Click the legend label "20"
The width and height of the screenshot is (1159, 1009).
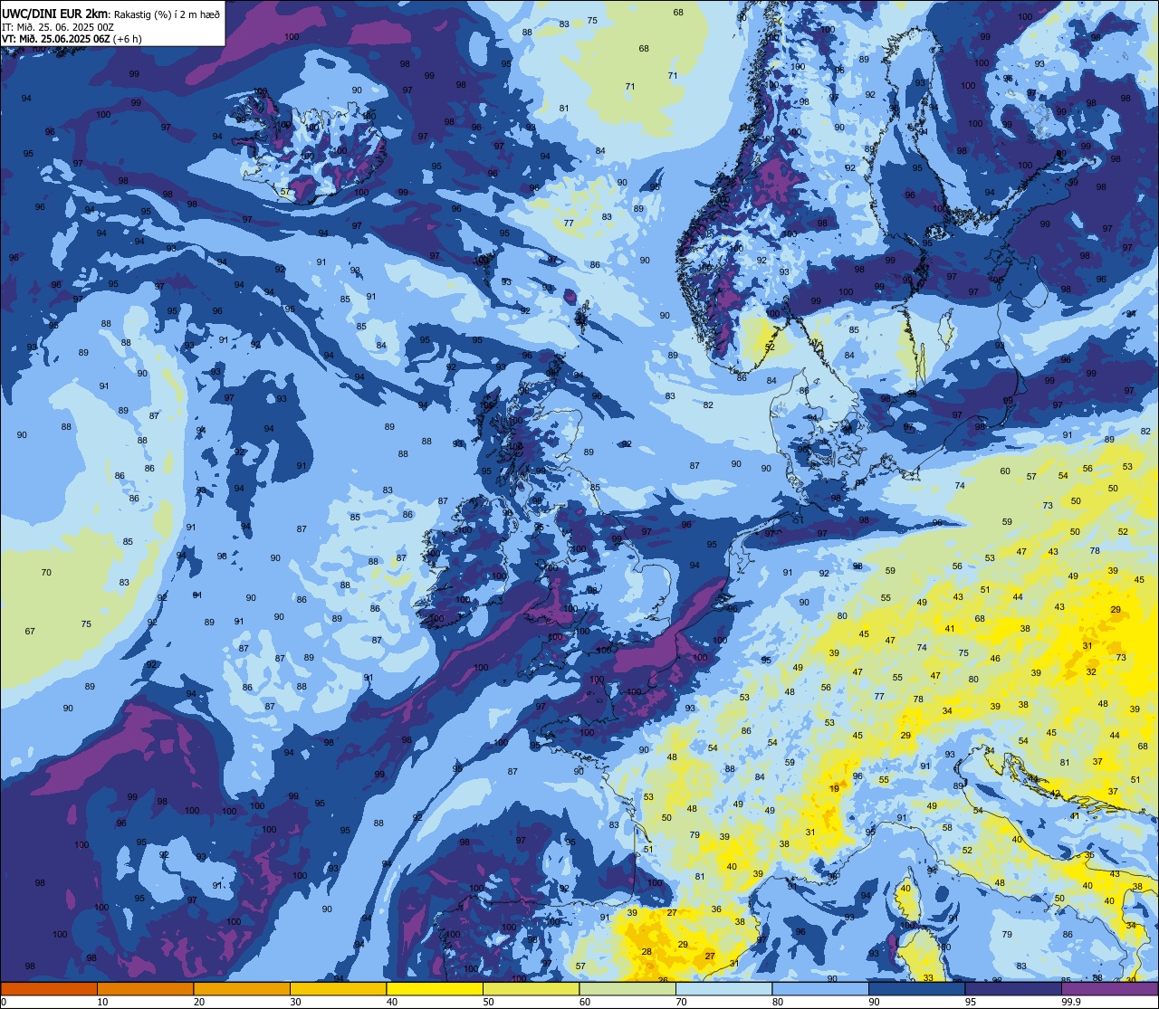click(199, 1002)
